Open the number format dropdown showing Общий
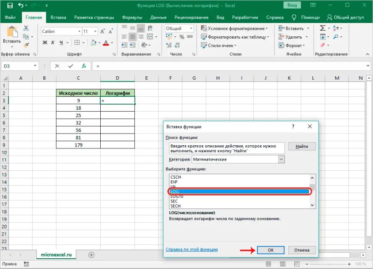Viewport: 373px width, 269px height. click(191, 28)
